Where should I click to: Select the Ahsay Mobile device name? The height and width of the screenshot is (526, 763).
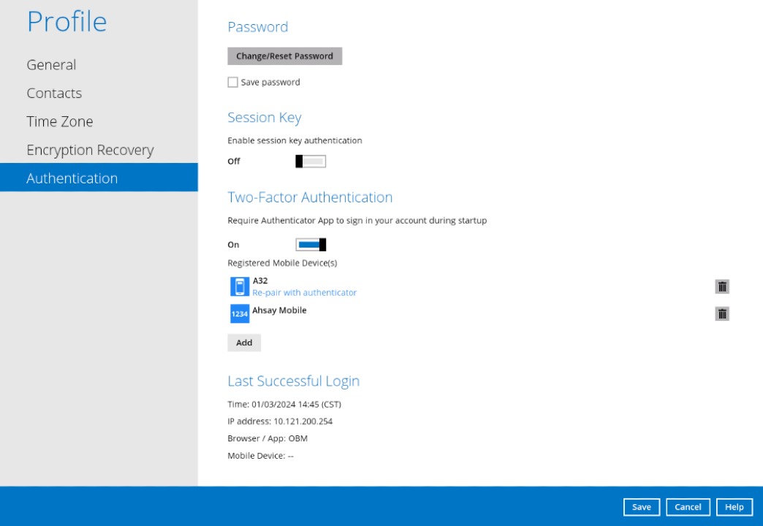pyautogui.click(x=279, y=310)
